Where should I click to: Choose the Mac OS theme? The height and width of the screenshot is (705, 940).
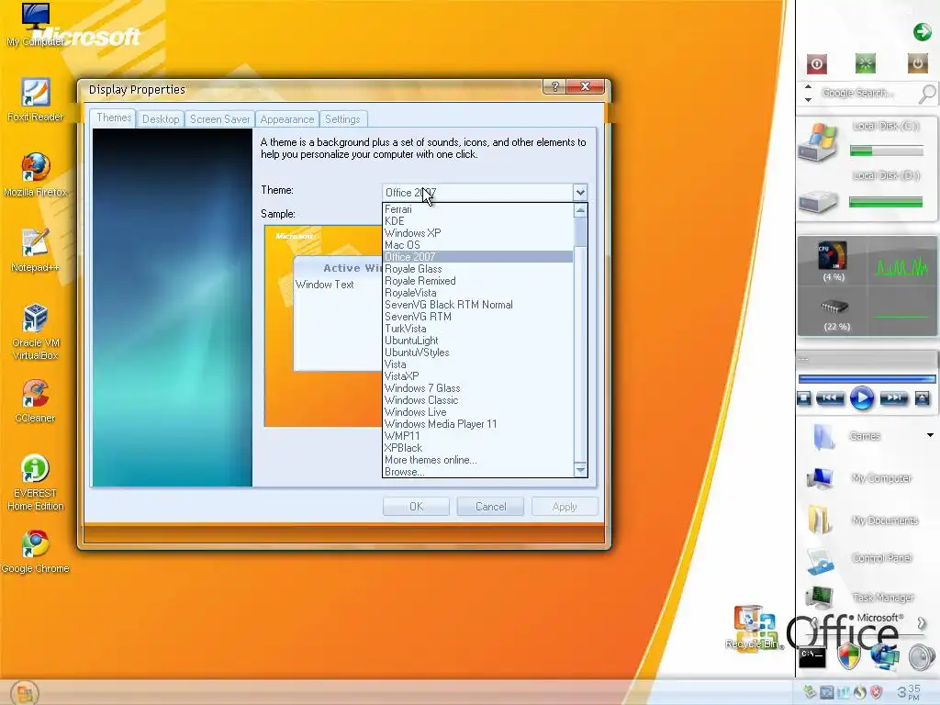point(477,245)
